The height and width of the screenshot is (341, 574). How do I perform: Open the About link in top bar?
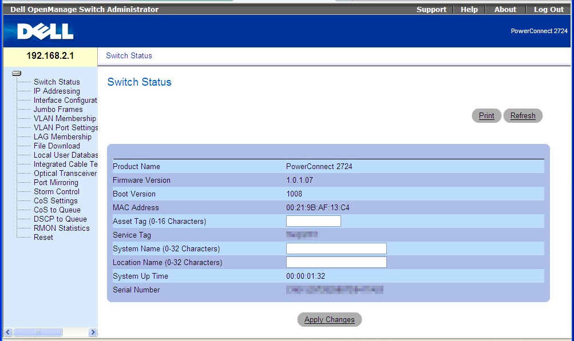coord(505,10)
